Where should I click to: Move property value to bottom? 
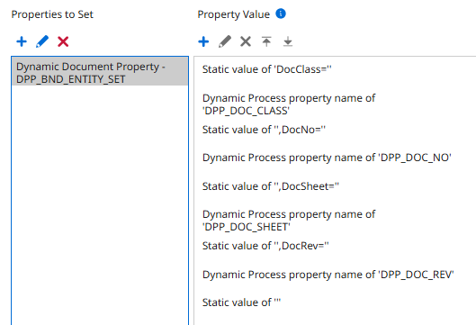pos(288,41)
